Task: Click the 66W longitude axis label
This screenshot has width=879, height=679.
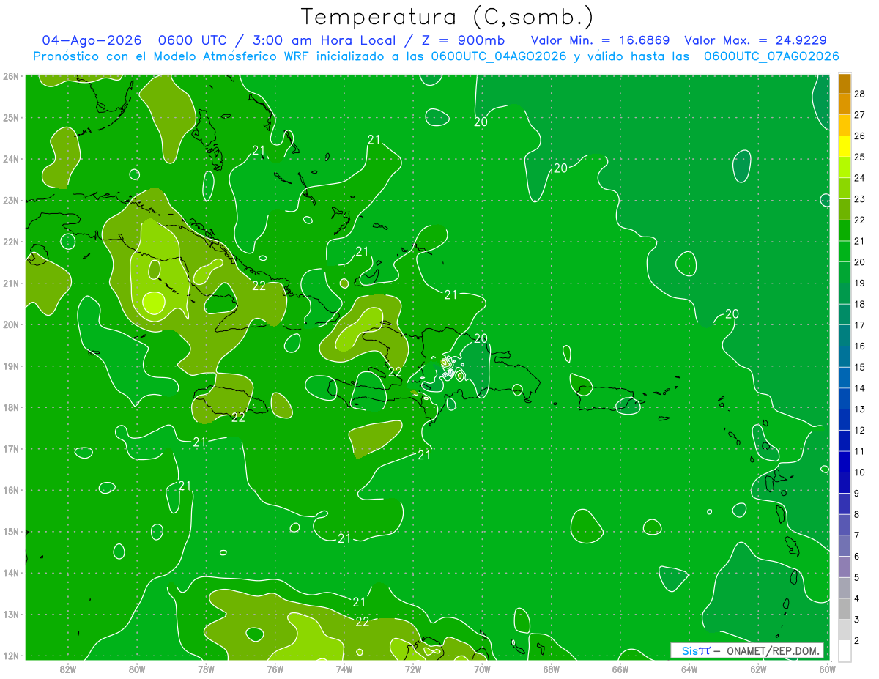Action: [620, 668]
